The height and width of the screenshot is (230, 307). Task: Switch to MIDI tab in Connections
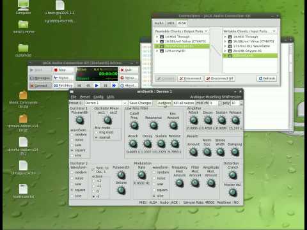point(171,23)
